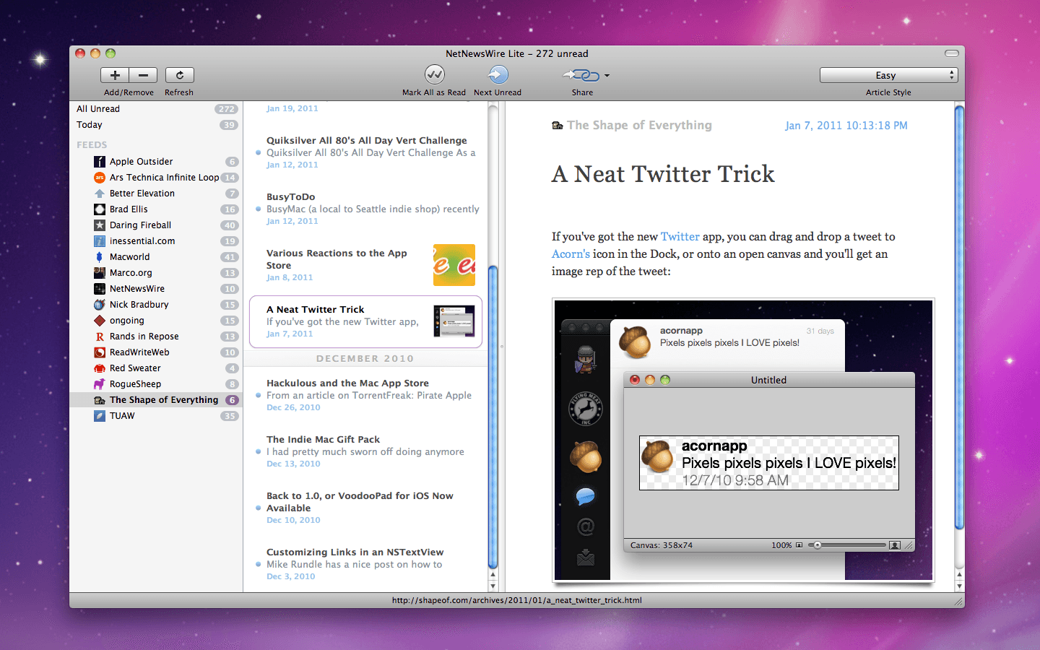Click the article list scroll up arrow
This screenshot has width=1040, height=650.
click(493, 576)
